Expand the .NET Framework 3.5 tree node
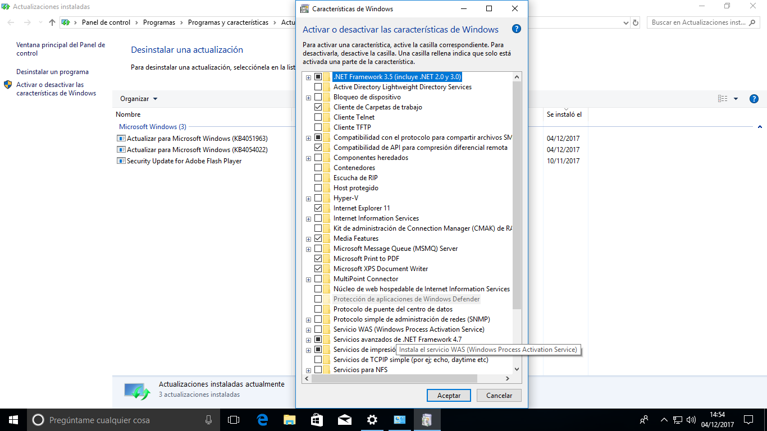 point(308,77)
